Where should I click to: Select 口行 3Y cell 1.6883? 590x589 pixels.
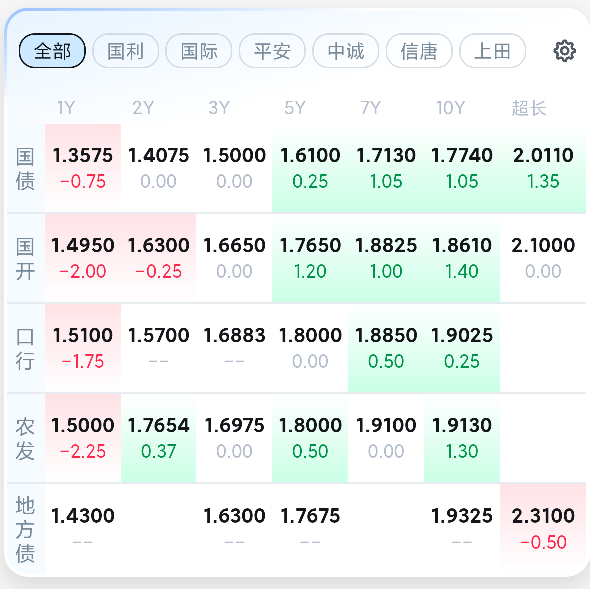click(234, 348)
